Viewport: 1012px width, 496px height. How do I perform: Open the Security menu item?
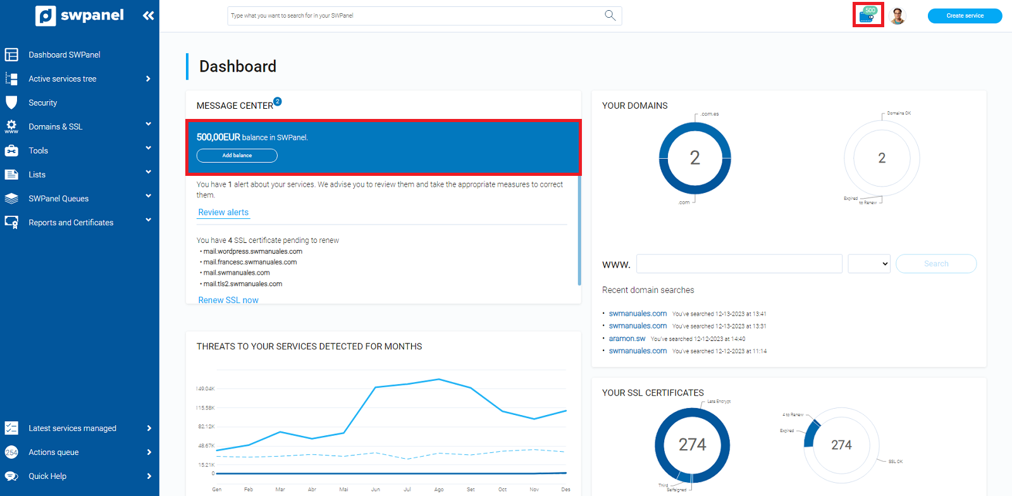(x=43, y=102)
